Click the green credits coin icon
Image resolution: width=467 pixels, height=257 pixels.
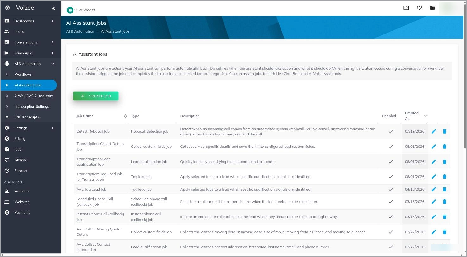[x=70, y=10]
